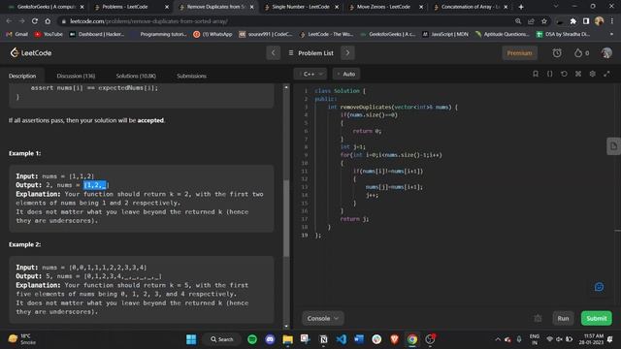Switch to the Discussion tab

tap(76, 76)
